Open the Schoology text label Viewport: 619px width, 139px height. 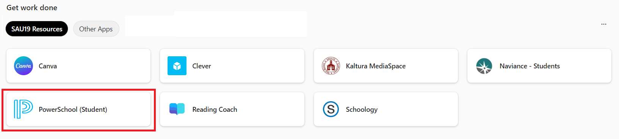362,110
